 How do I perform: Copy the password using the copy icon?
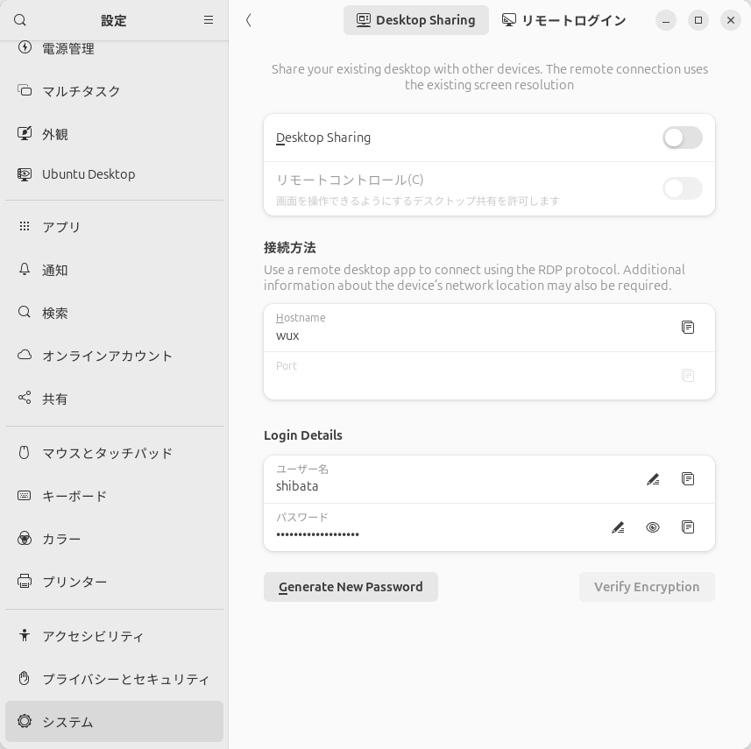pos(688,527)
